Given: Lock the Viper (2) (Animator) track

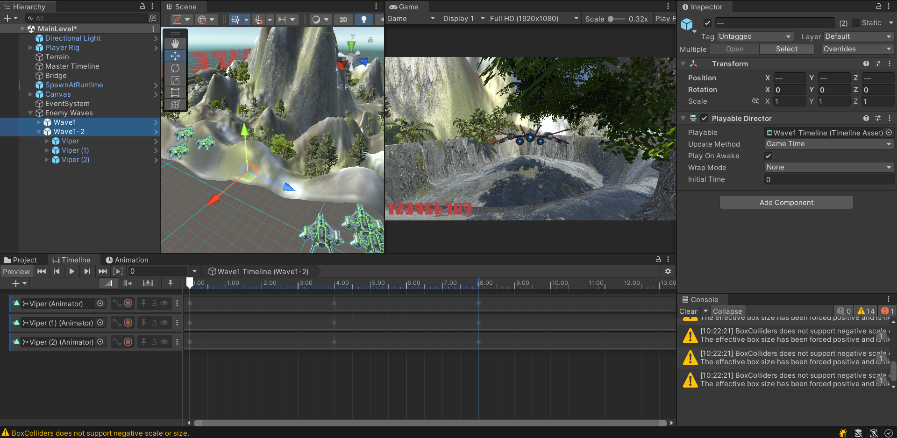Looking at the screenshot, I should click(x=154, y=342).
